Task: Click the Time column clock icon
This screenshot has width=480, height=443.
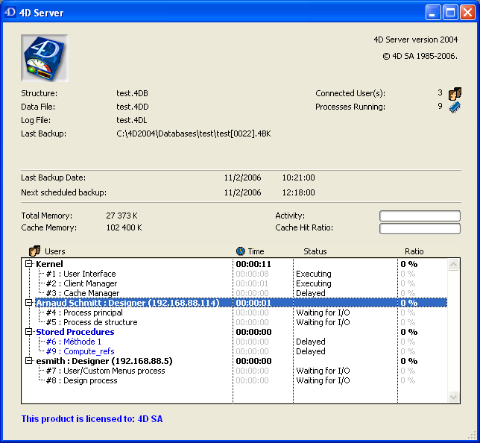Action: pyautogui.click(x=241, y=251)
